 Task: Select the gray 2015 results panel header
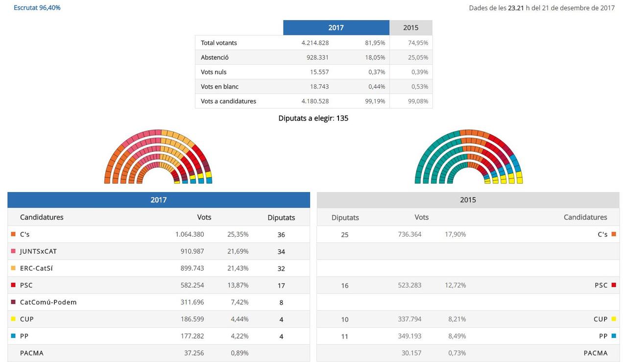[x=468, y=200]
